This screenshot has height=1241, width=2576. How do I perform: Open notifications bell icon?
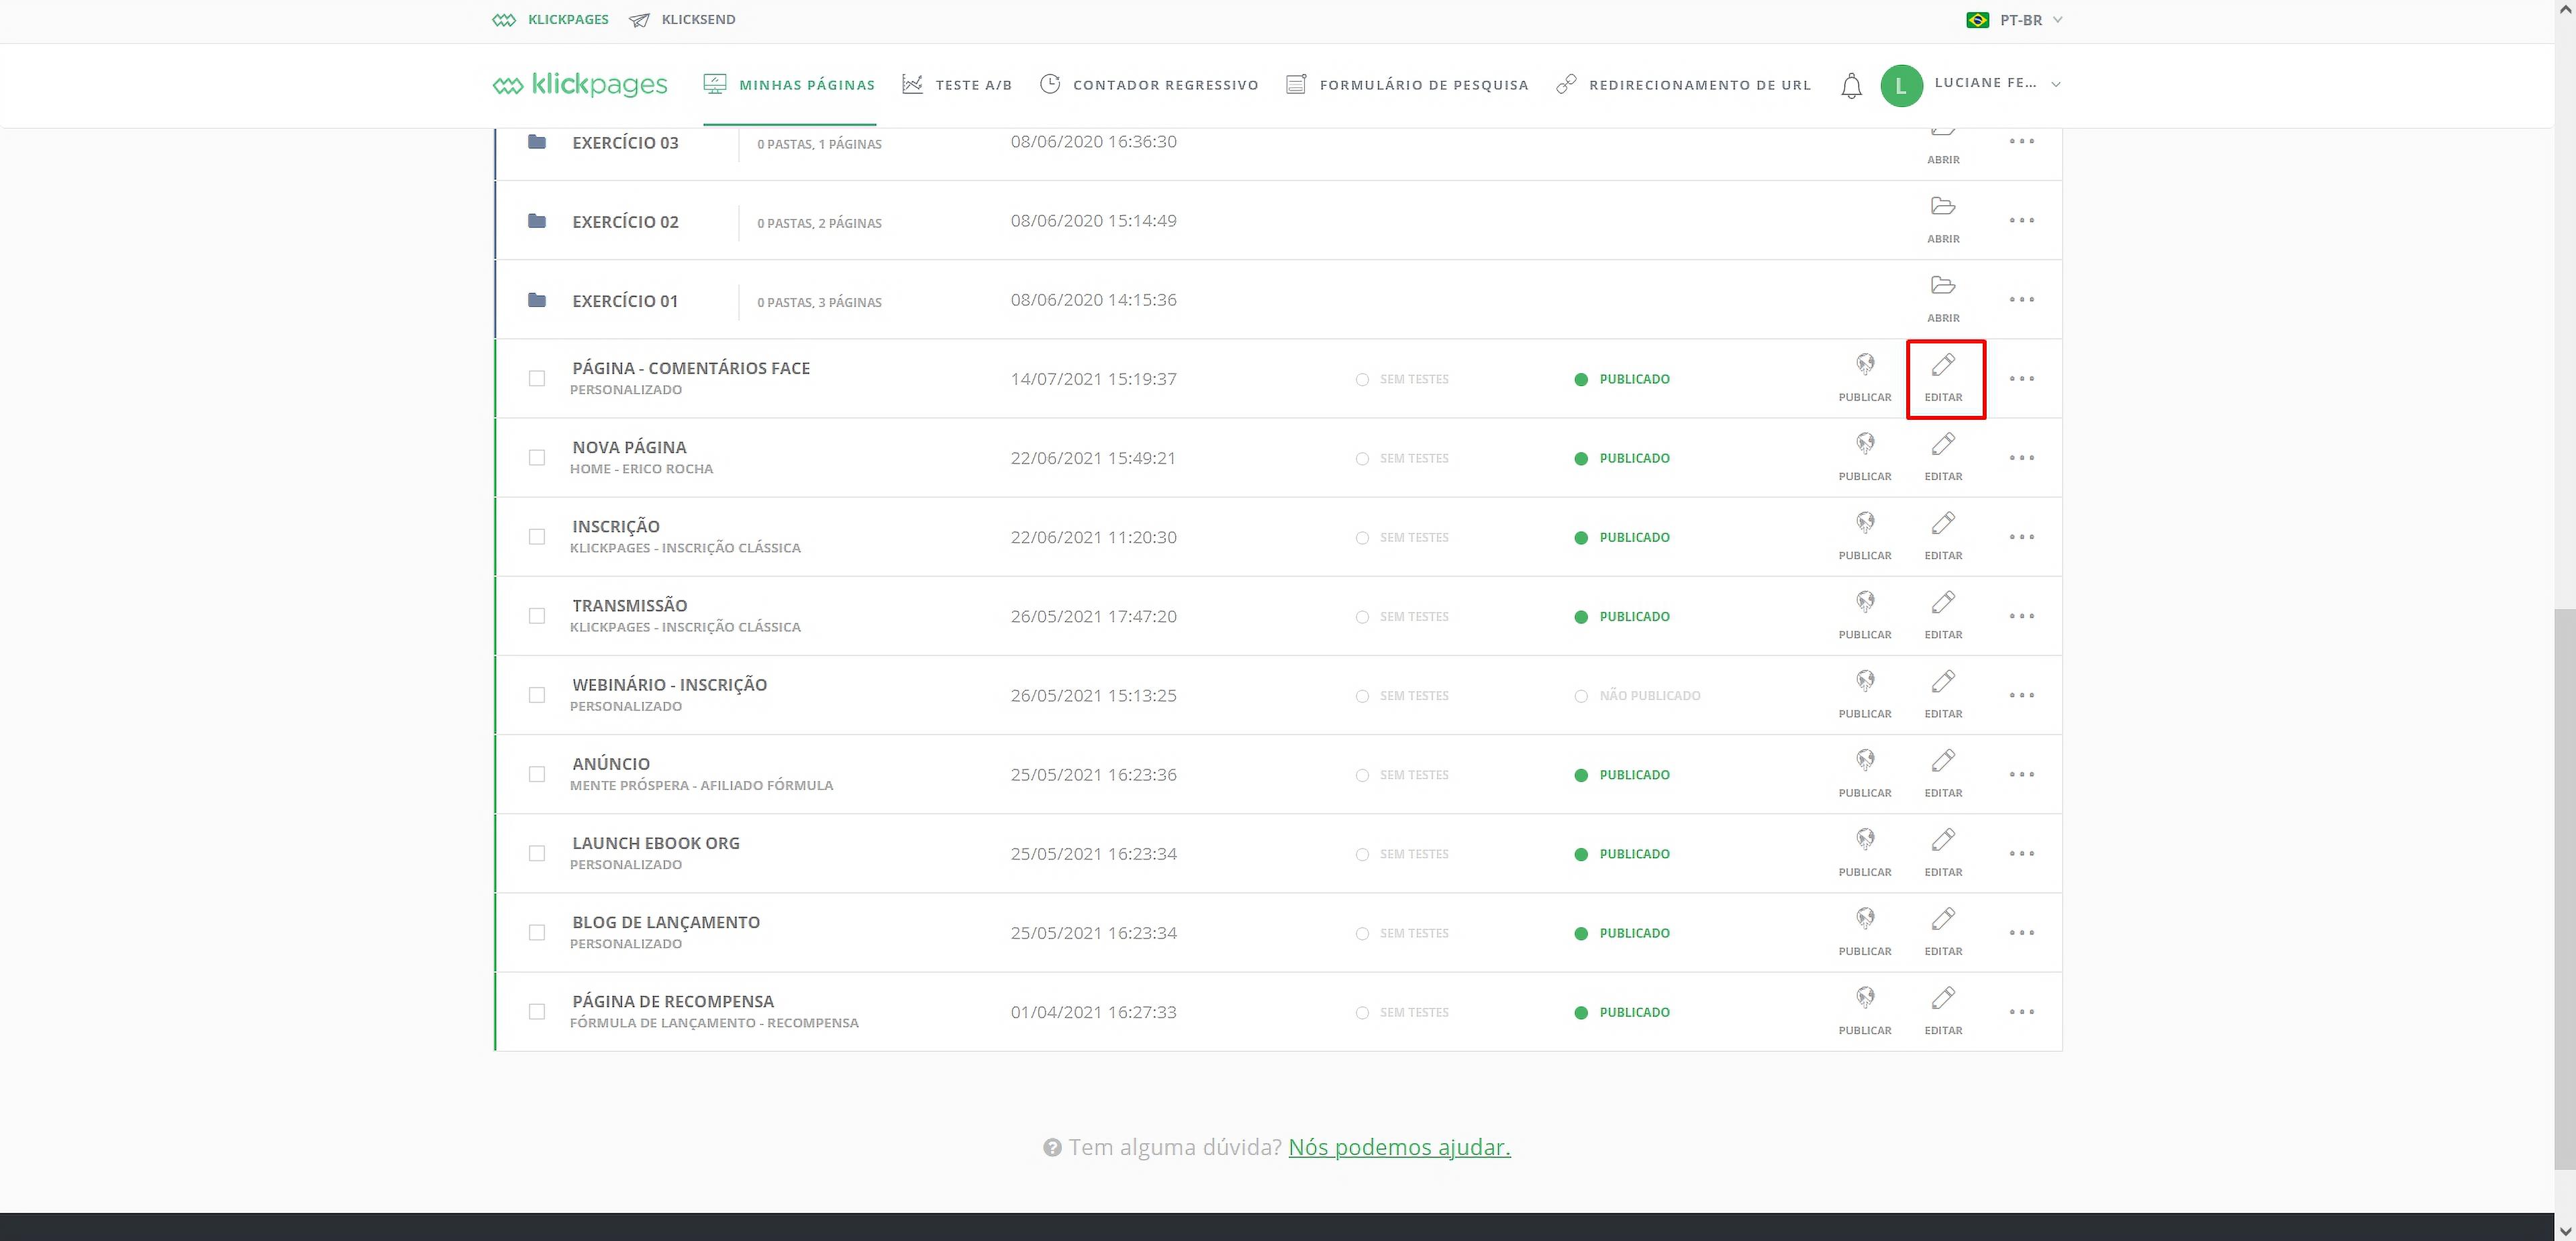[1851, 86]
